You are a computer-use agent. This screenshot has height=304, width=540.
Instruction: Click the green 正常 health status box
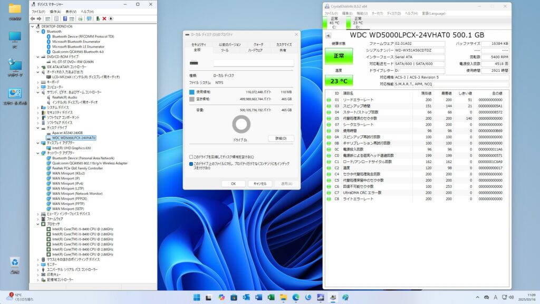[x=340, y=55]
